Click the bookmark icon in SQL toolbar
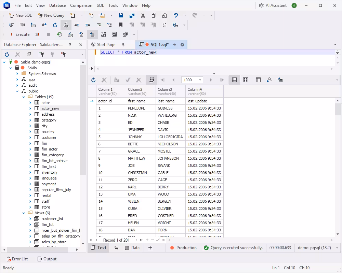 coord(120,25)
